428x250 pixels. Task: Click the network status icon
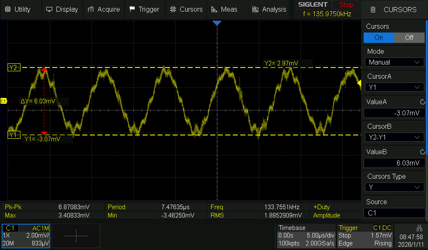tap(419, 228)
